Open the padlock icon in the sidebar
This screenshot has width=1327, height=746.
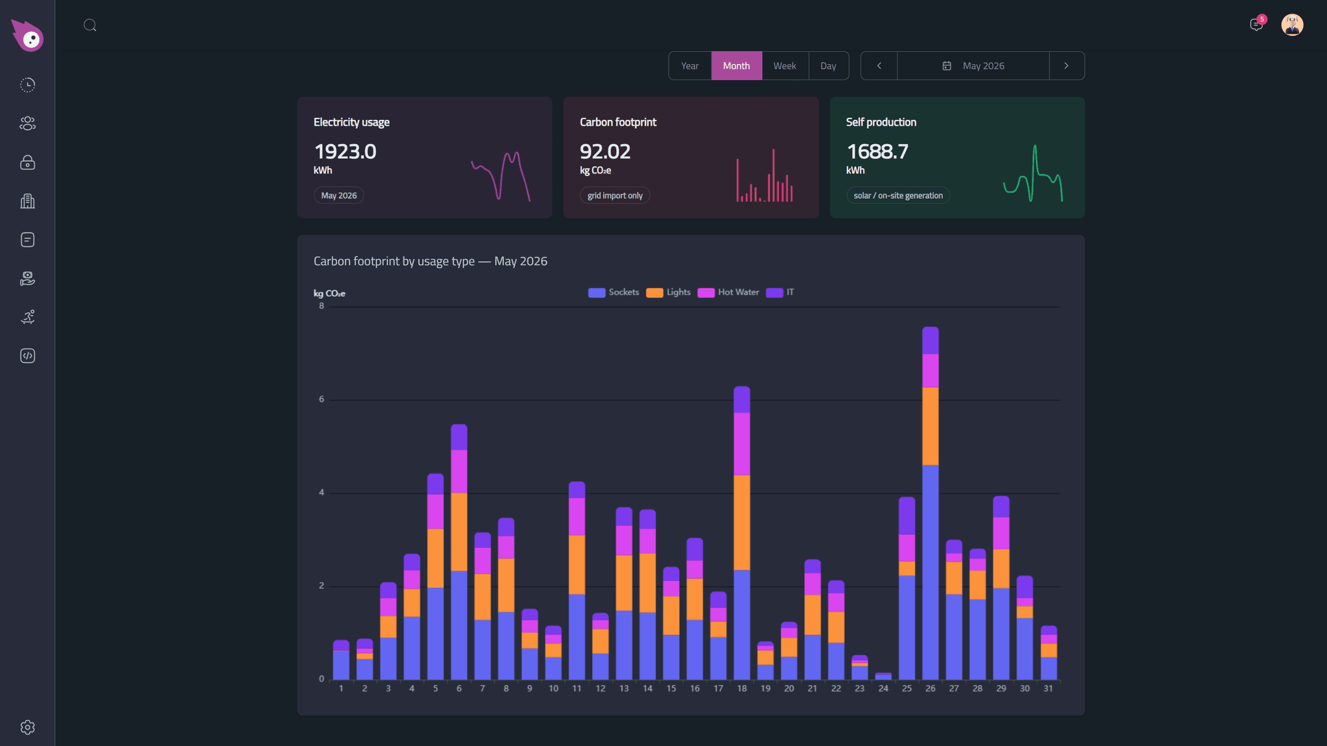point(27,163)
